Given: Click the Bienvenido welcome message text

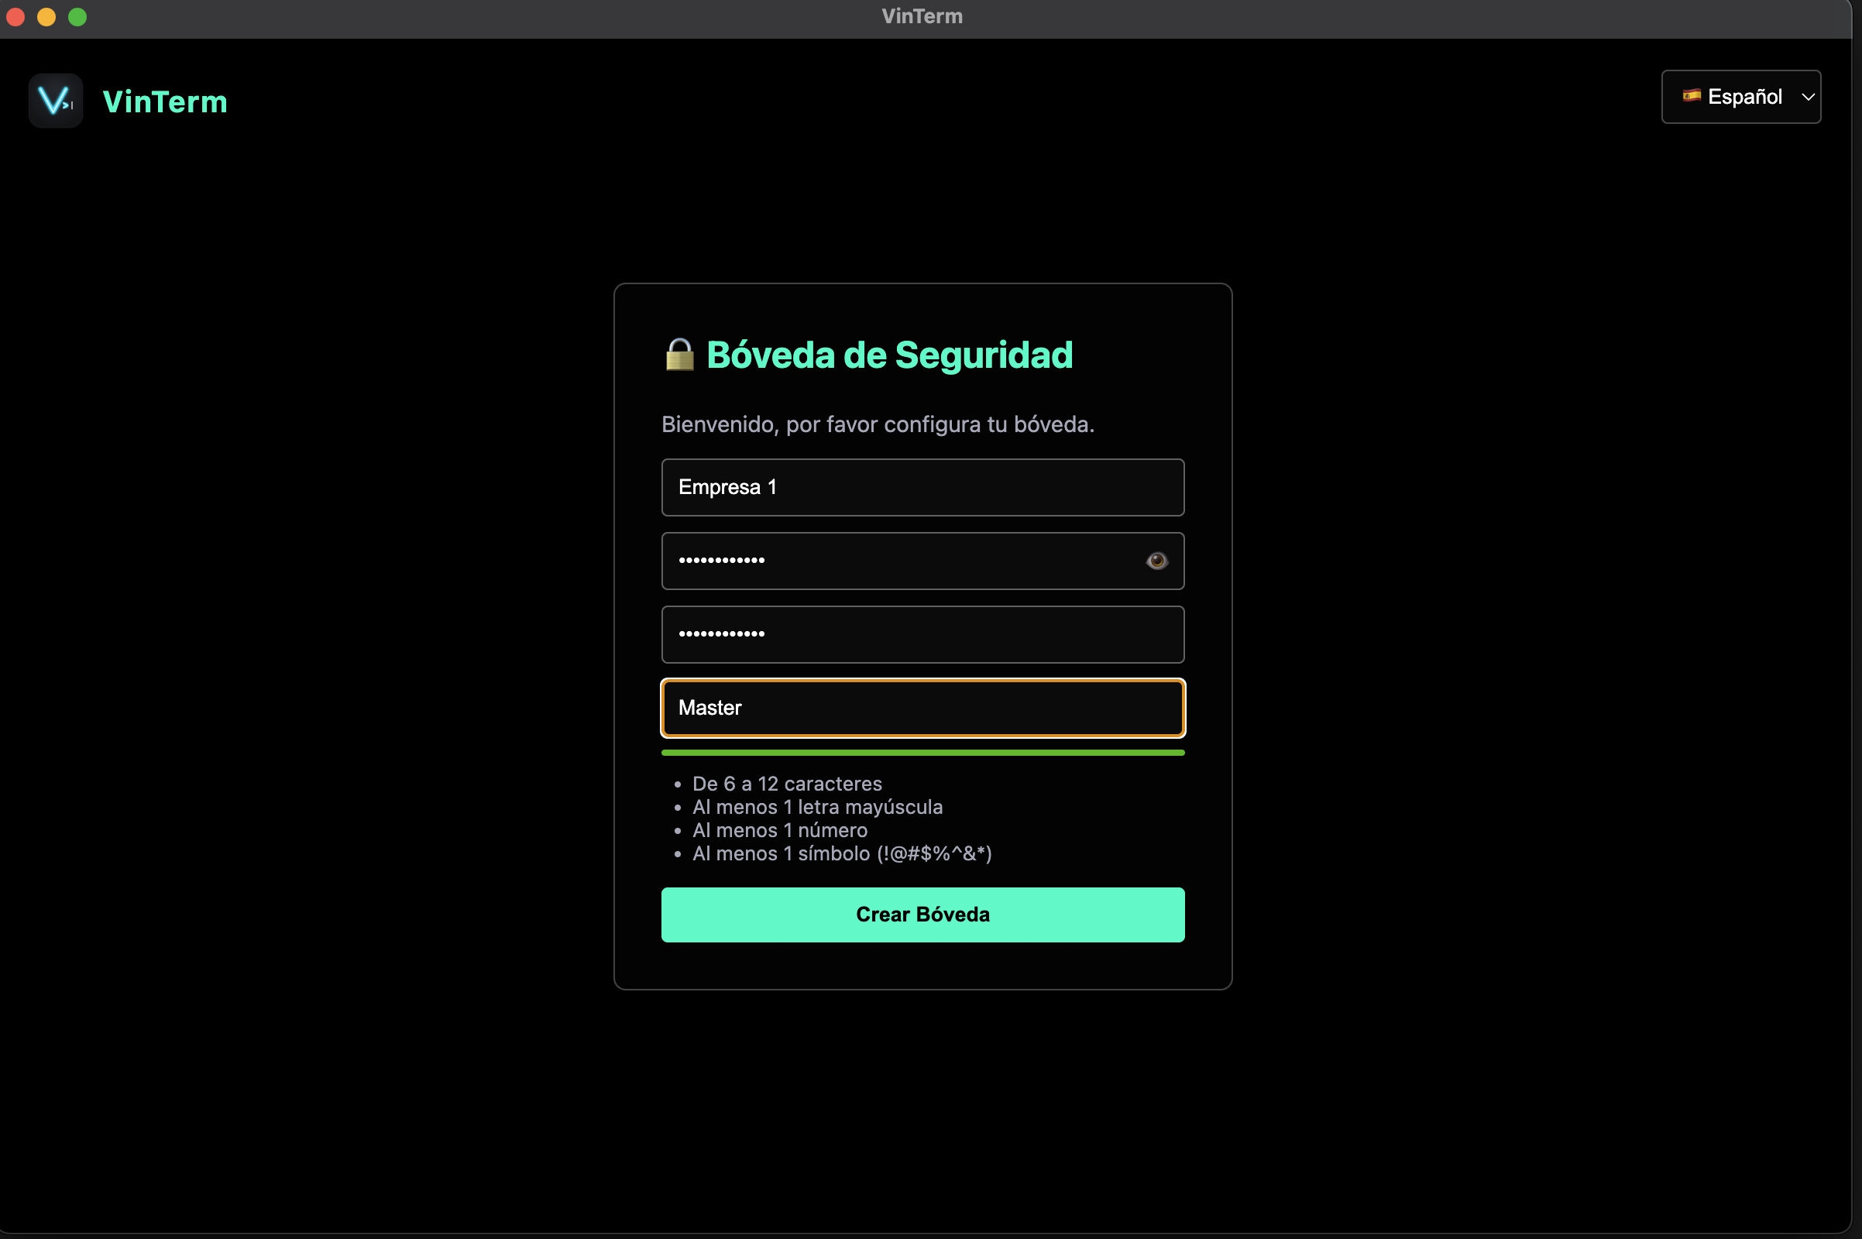Looking at the screenshot, I should click(x=878, y=424).
